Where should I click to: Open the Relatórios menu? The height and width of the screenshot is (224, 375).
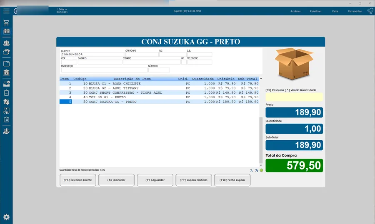tap(315, 11)
